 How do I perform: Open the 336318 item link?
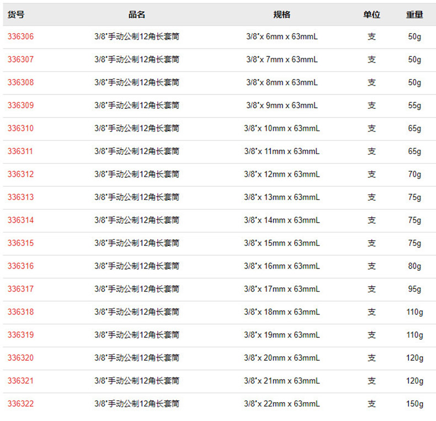click(20, 312)
